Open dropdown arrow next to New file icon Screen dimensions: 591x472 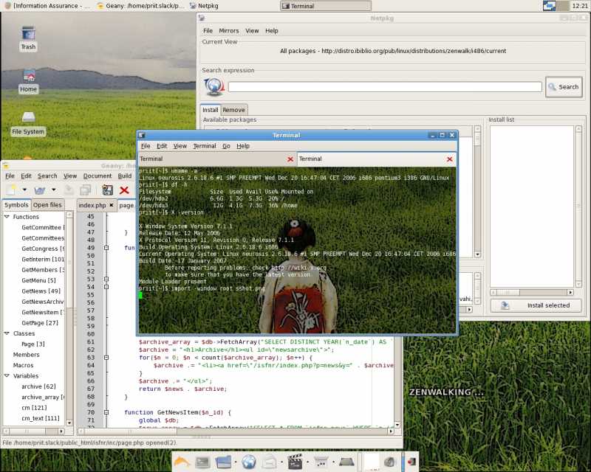tap(24, 190)
